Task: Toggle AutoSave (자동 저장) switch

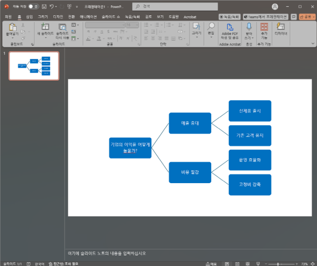Action: [34, 6]
